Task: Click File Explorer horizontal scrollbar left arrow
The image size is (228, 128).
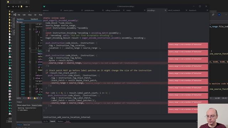Action: click(x=7, y=118)
